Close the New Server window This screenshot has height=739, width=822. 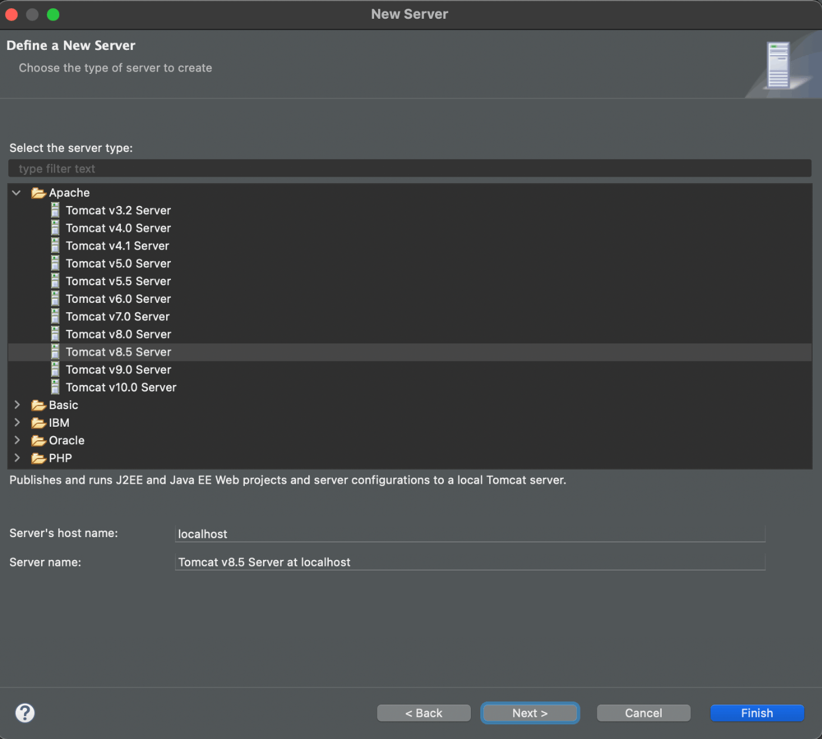tap(12, 15)
